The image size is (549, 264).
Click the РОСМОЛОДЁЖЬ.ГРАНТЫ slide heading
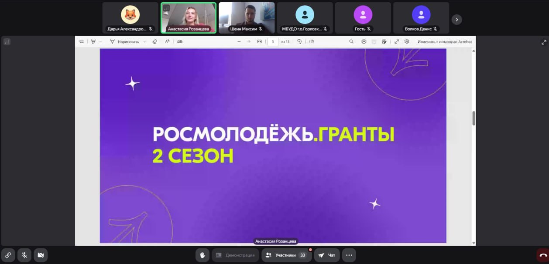[274, 135]
